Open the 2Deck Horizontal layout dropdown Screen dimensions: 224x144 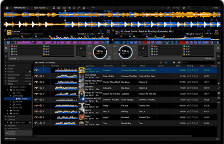(x=41, y=8)
